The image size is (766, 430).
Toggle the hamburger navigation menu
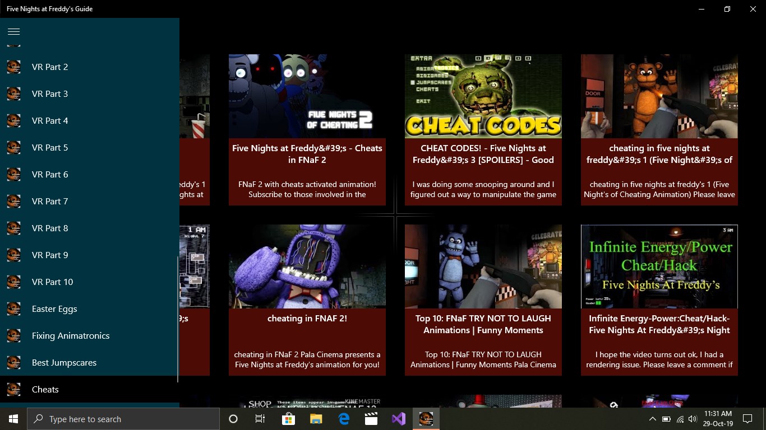(x=14, y=31)
